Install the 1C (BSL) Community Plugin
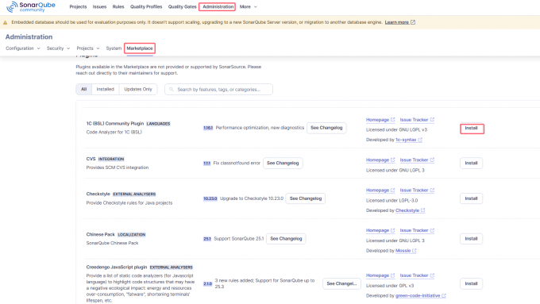 click(472, 128)
